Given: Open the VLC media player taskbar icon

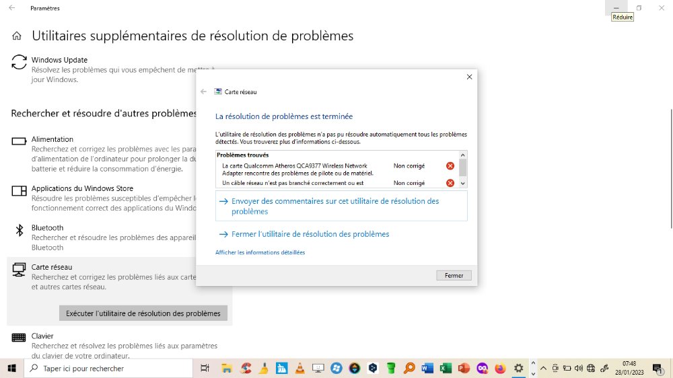Looking at the screenshot, I should coord(299,368).
